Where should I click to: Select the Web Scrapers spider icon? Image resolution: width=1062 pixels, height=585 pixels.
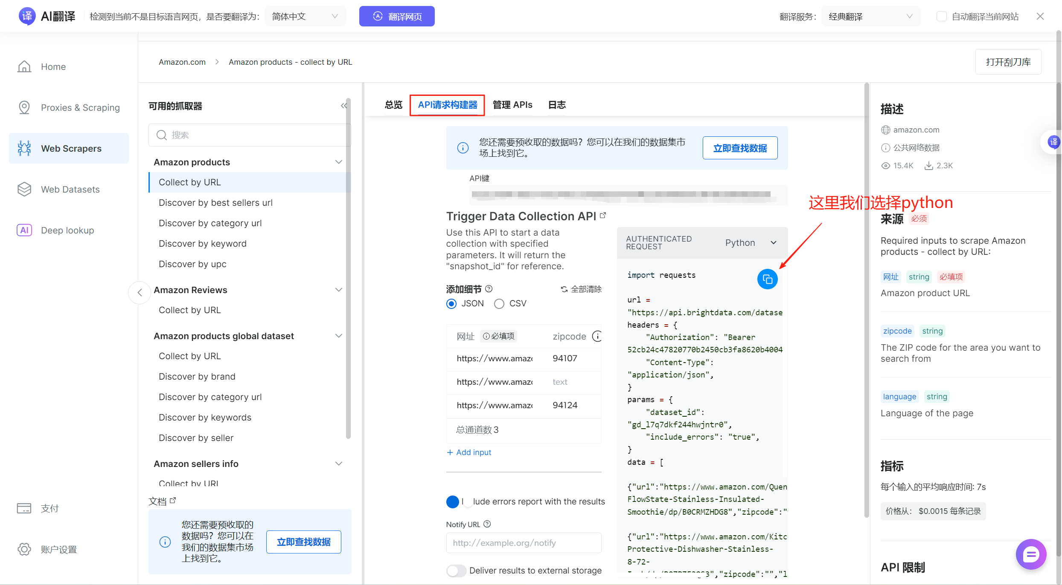tap(24, 148)
